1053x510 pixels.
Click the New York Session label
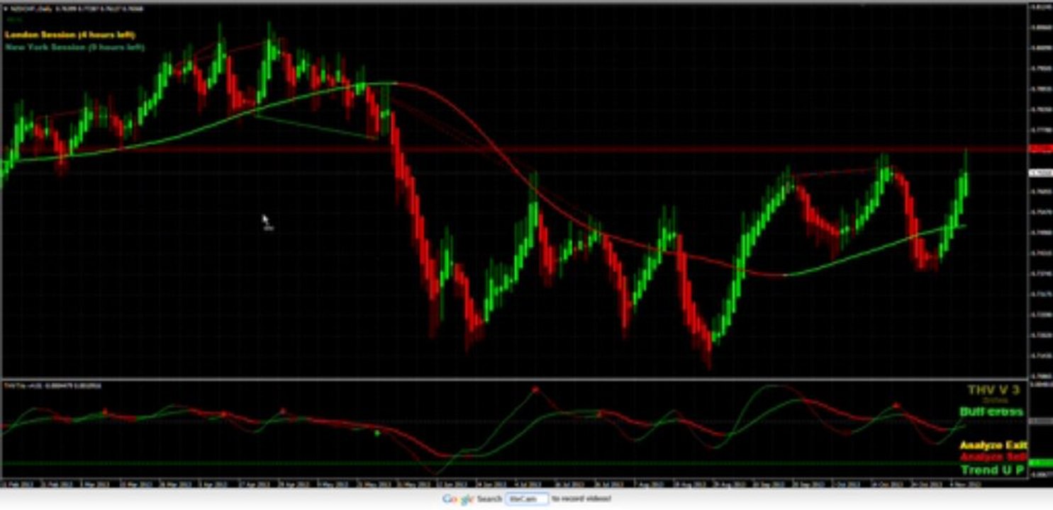[x=74, y=47]
